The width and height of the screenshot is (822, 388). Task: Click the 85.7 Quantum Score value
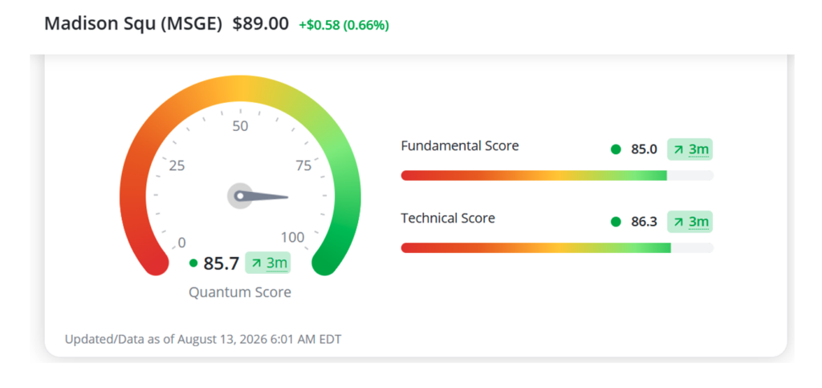pyautogui.click(x=222, y=263)
